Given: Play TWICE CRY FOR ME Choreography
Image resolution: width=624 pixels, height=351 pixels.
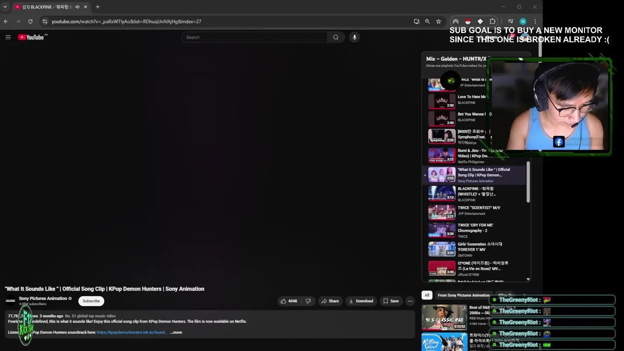Looking at the screenshot, I should pos(474,230).
